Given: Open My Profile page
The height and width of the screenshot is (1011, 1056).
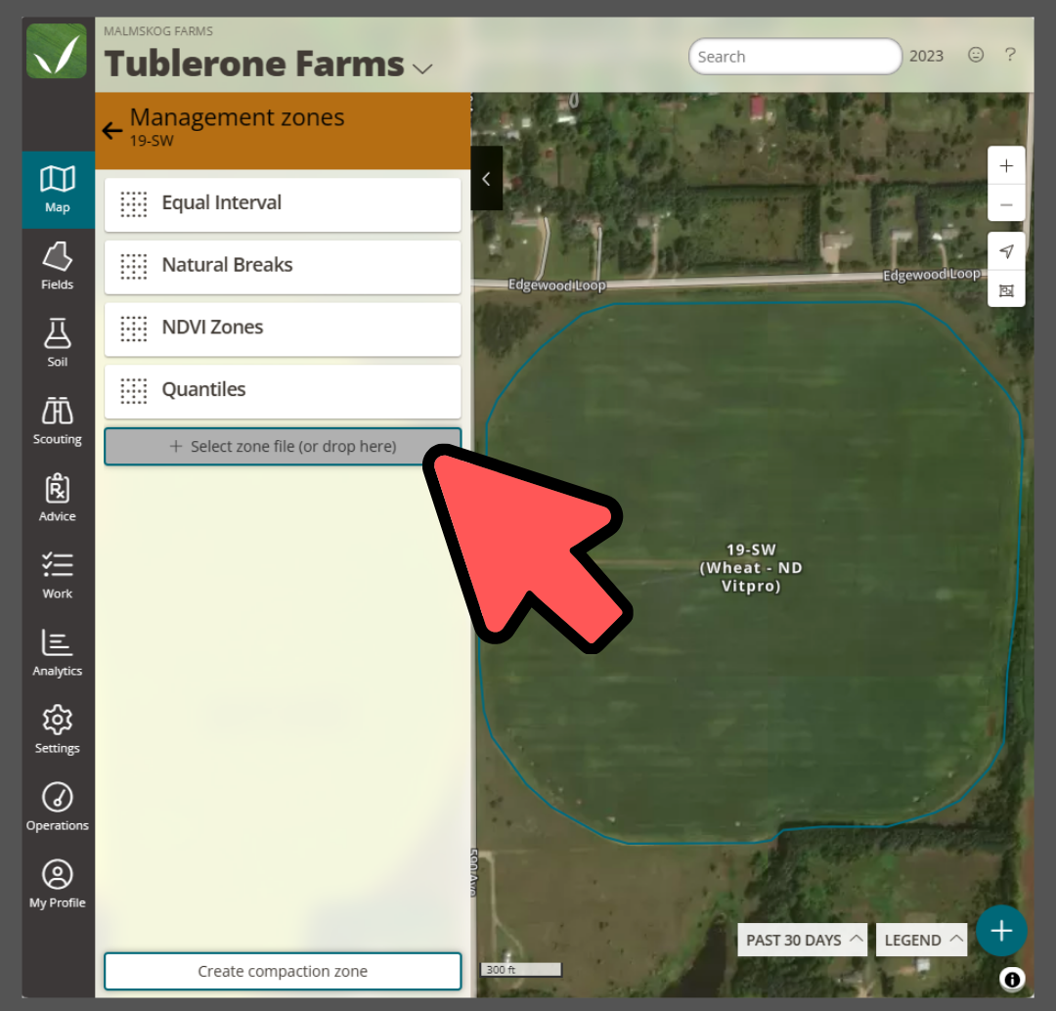Looking at the screenshot, I should (58, 884).
